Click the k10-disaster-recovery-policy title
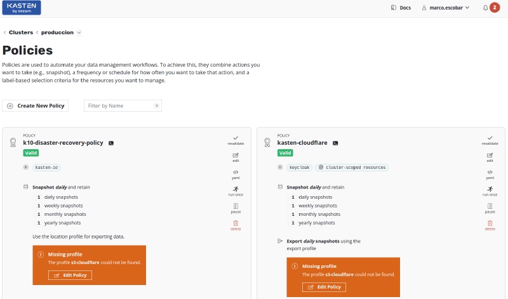The height and width of the screenshot is (299, 508). (63, 143)
